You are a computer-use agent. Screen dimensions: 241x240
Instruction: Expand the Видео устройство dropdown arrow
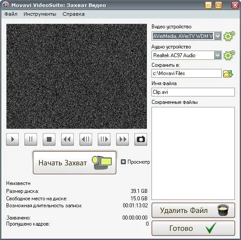point(217,36)
